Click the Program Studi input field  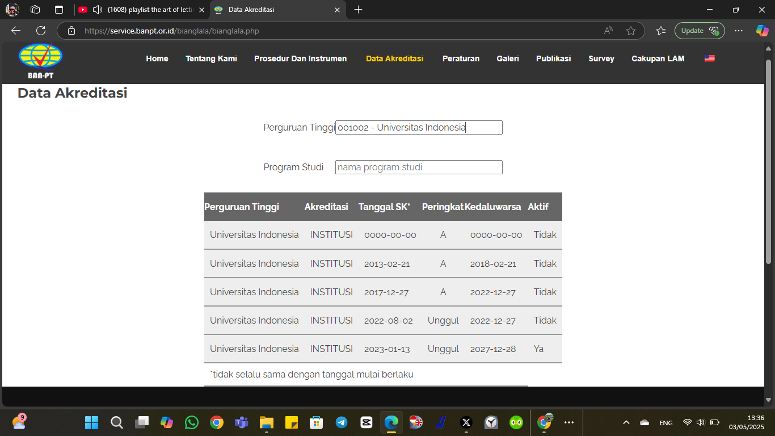419,167
